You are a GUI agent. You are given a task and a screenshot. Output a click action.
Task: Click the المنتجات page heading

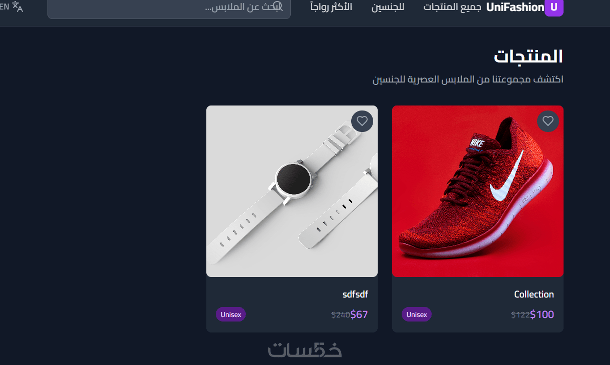pos(529,56)
